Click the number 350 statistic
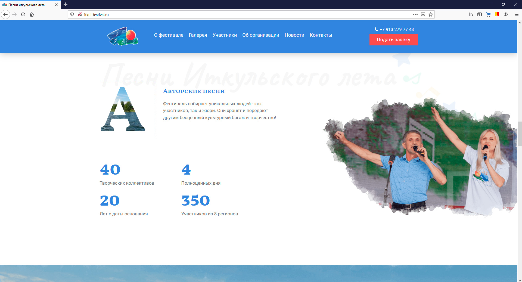Screen dimensions: 522x282 click(196, 201)
